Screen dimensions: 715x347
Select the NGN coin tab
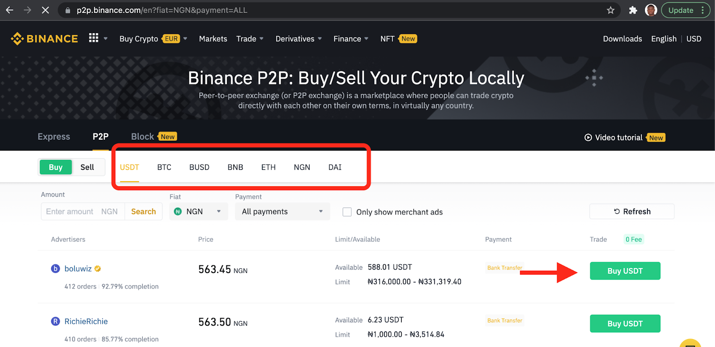point(302,167)
